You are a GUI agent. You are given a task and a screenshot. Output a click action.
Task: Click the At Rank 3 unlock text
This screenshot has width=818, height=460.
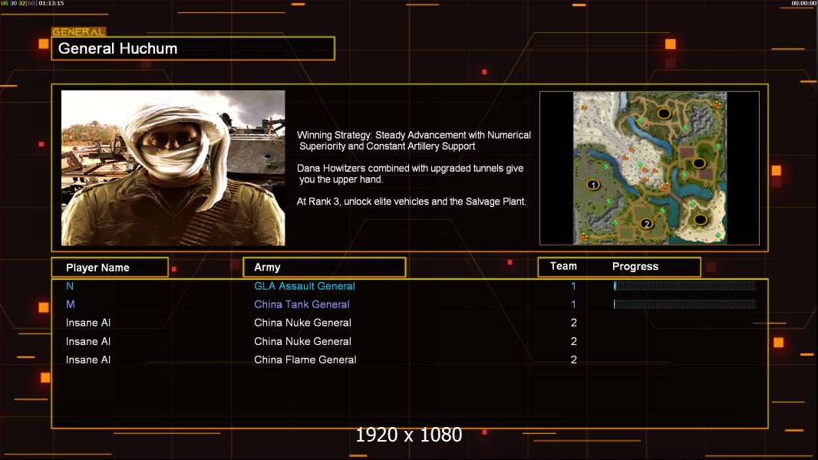click(x=411, y=202)
